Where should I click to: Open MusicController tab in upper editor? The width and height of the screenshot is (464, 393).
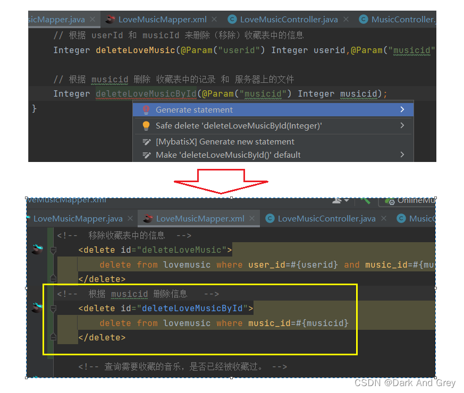pos(403,20)
